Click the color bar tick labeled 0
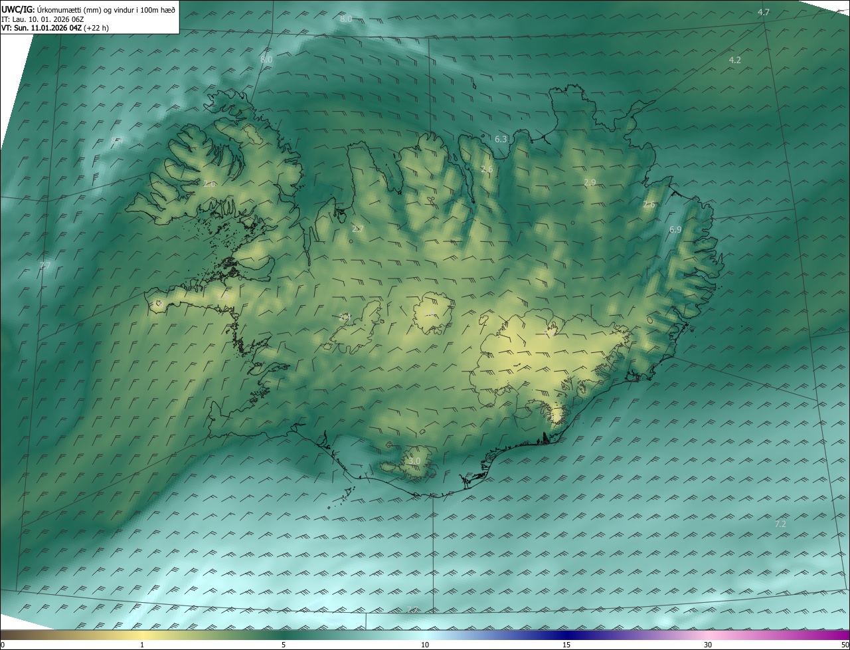850x650 pixels. [x=2, y=645]
